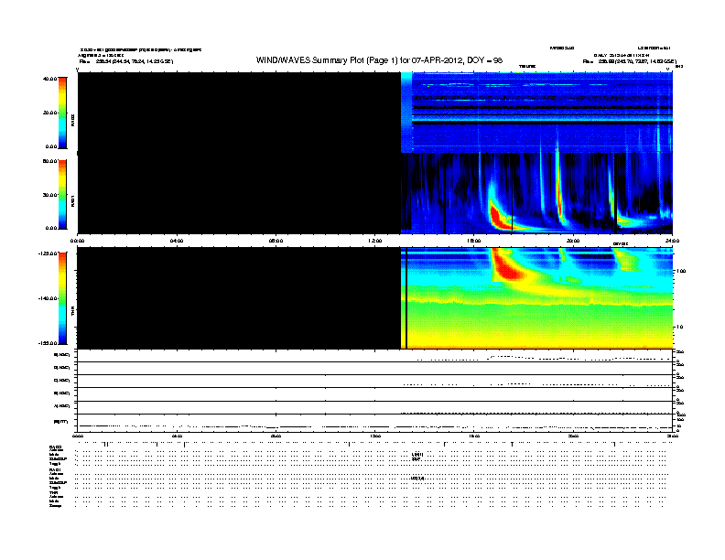This screenshot has width=725, height=560.
Task: Click the 30.00 label on the RAD1 scale
Action: [49, 195]
